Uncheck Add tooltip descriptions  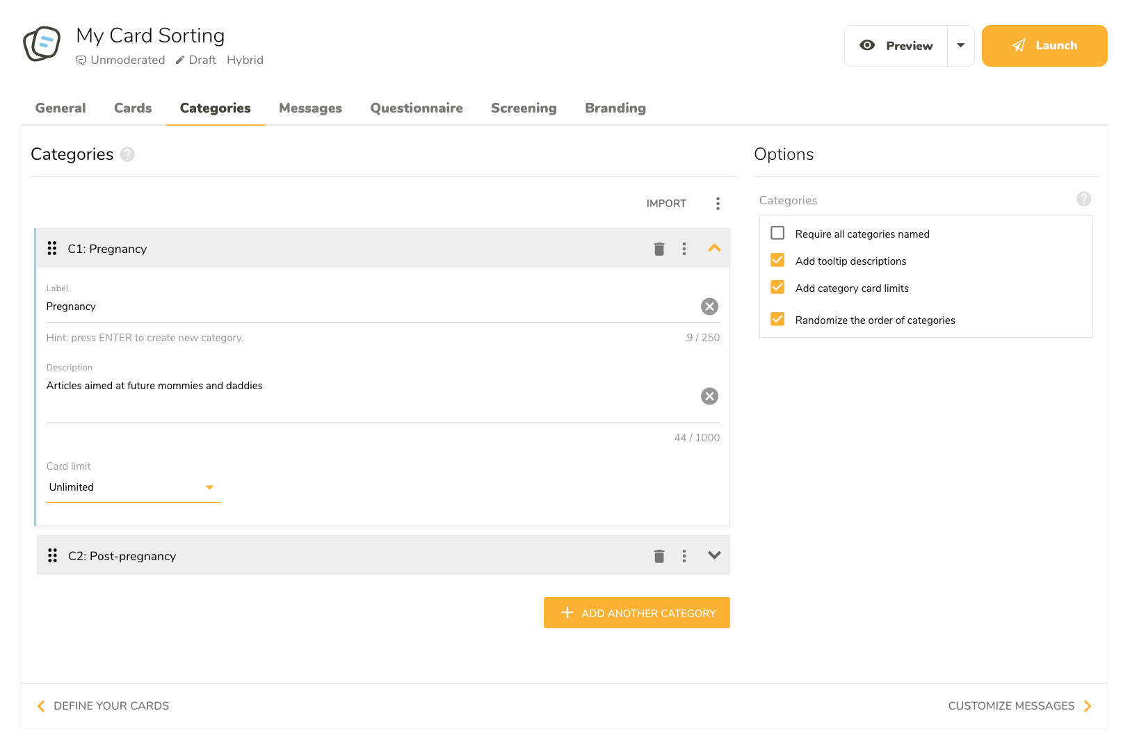(x=777, y=260)
